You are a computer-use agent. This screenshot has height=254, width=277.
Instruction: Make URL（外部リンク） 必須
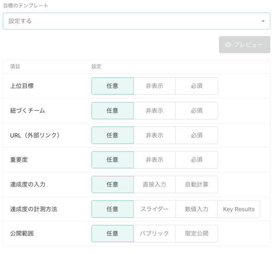pos(197,135)
